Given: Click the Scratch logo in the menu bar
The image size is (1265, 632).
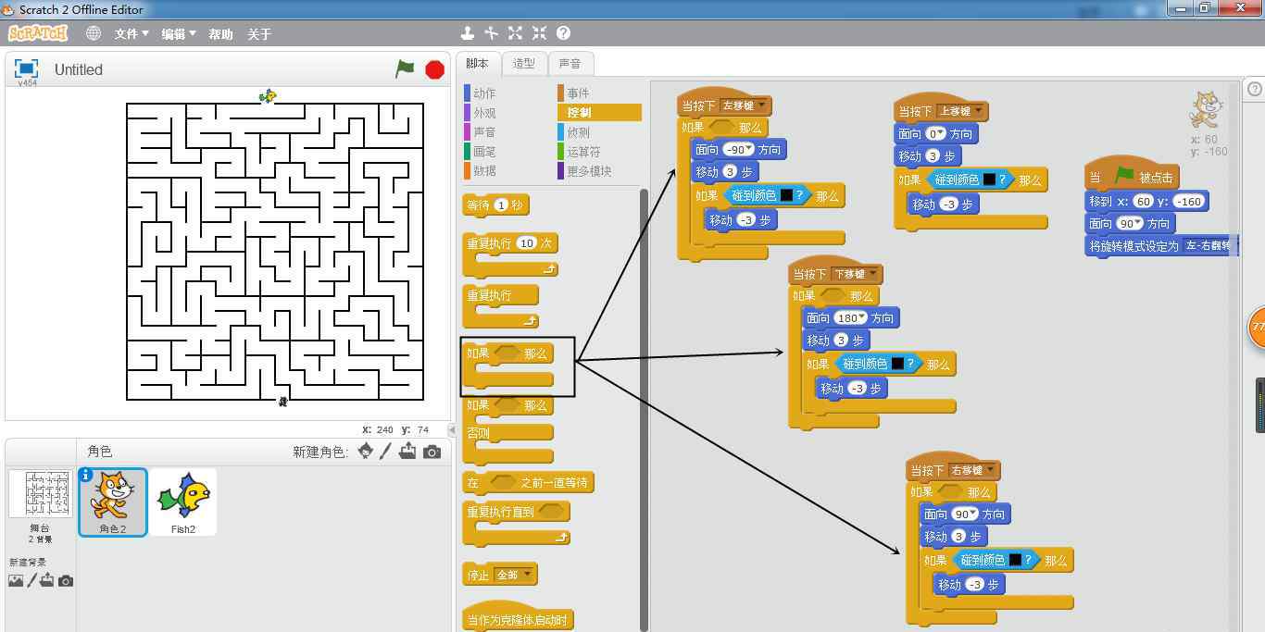Looking at the screenshot, I should 38,33.
